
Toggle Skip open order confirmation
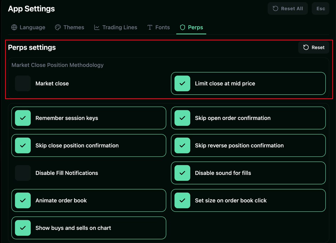[182, 118]
